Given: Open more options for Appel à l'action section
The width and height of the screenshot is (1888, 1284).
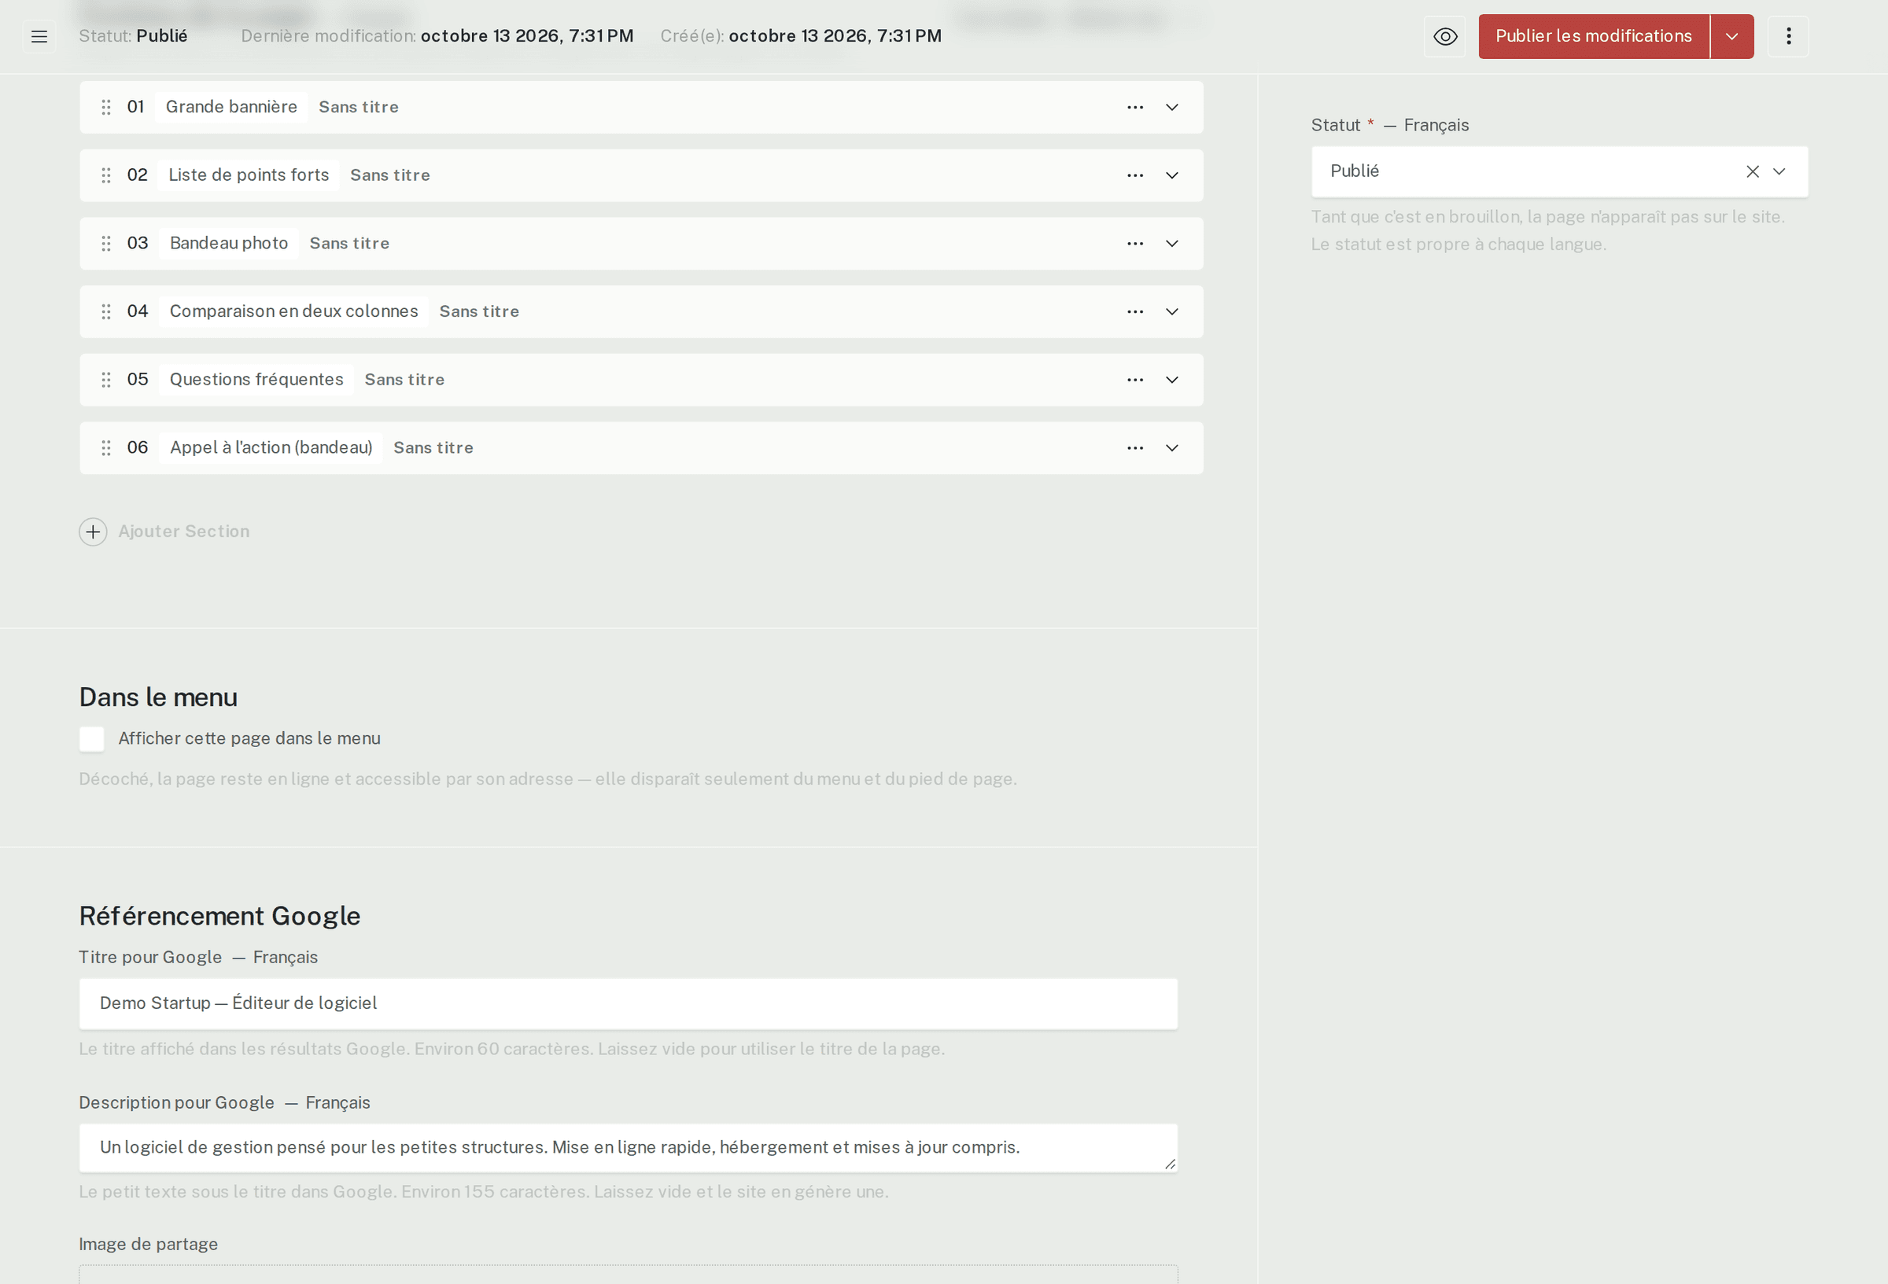Looking at the screenshot, I should click(1135, 448).
